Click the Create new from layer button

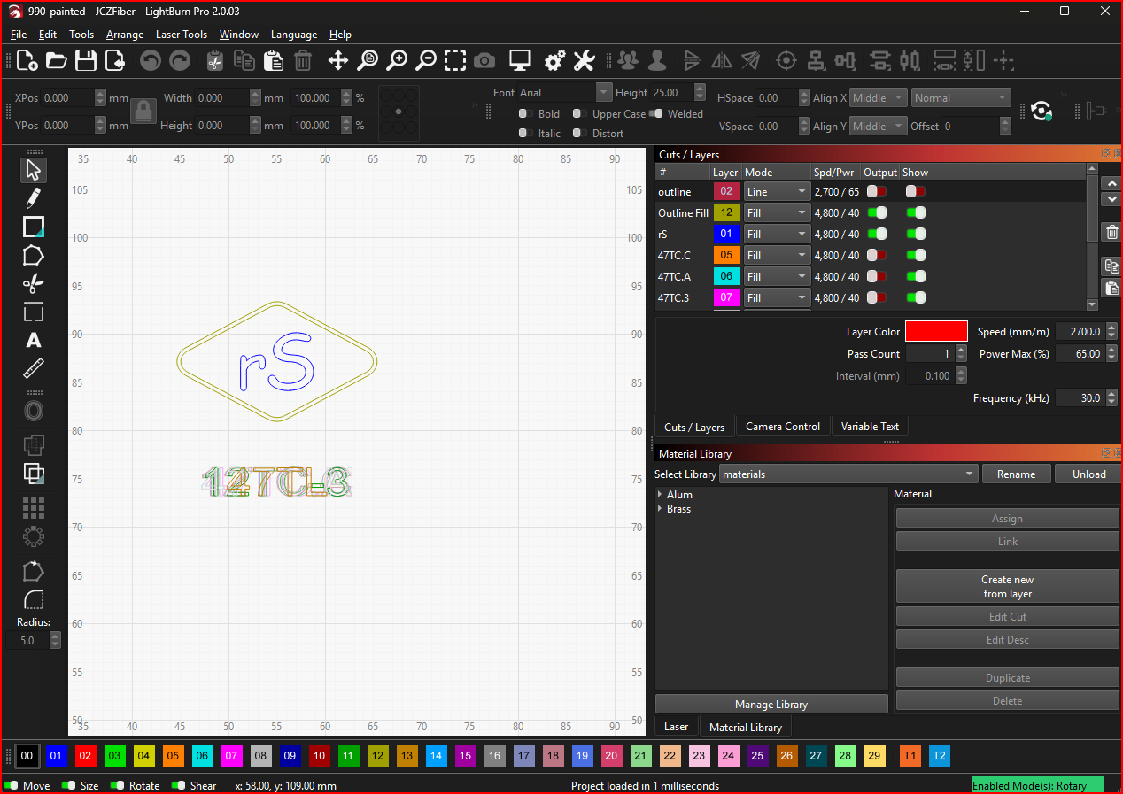(1008, 587)
